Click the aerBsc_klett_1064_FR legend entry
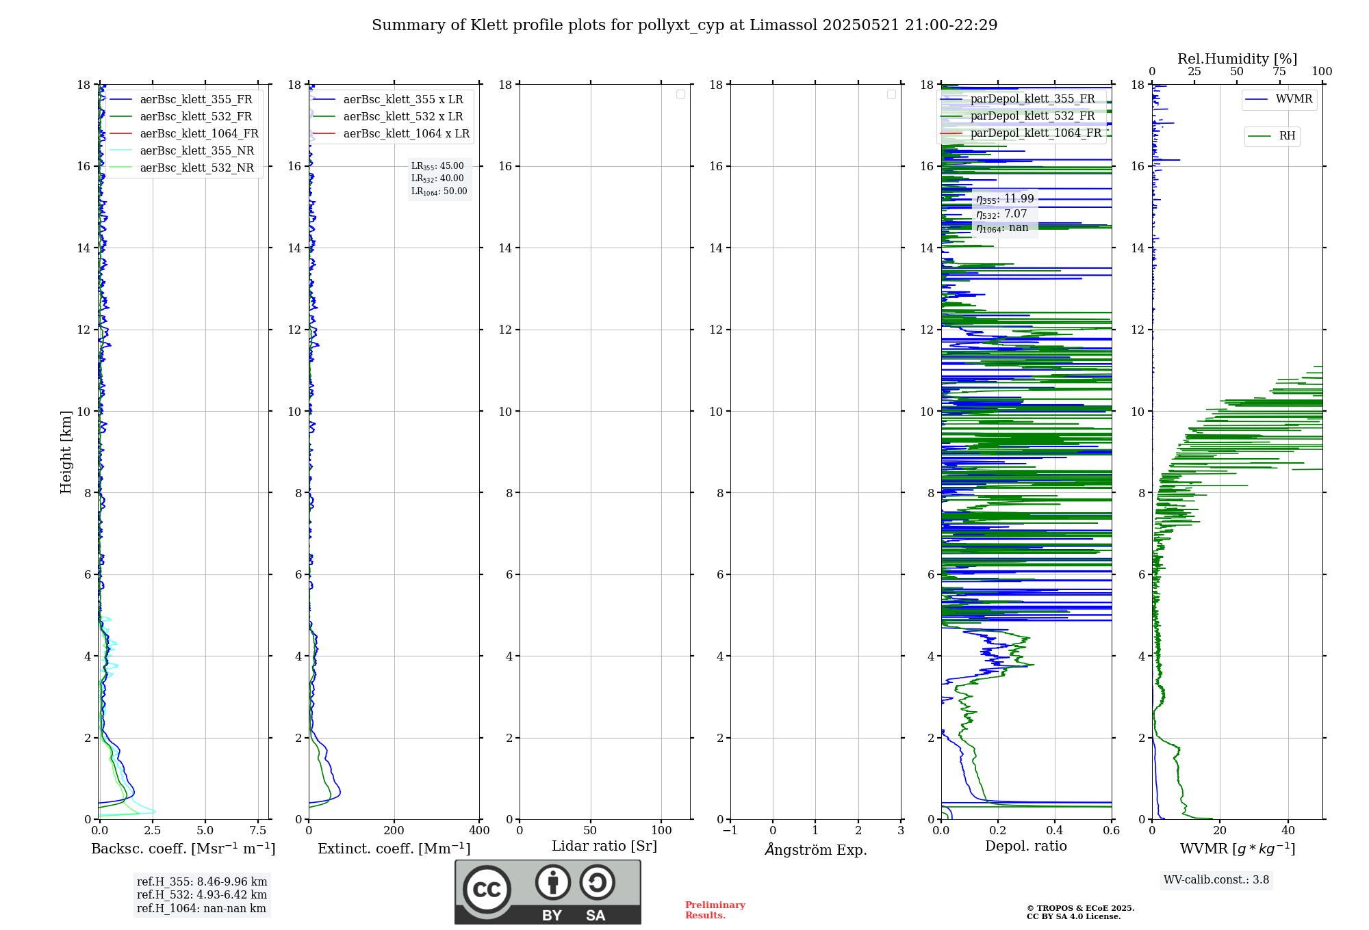Image resolution: width=1369 pixels, height=930 pixels. point(185,134)
